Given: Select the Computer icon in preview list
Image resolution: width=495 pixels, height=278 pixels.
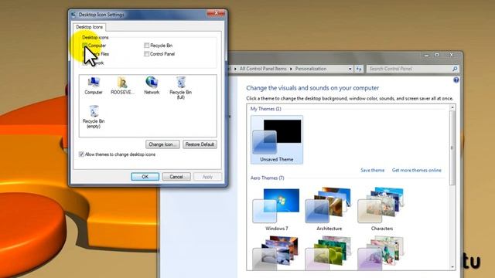Looking at the screenshot, I should tap(94, 86).
